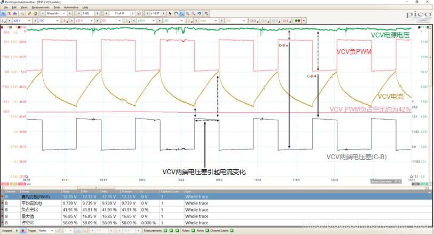Open the Edit menu
Viewport: 434px width, 235px height.
tap(14, 7)
